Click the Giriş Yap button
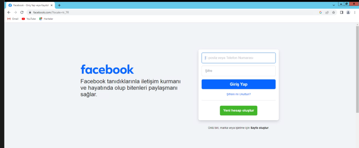 (238, 84)
